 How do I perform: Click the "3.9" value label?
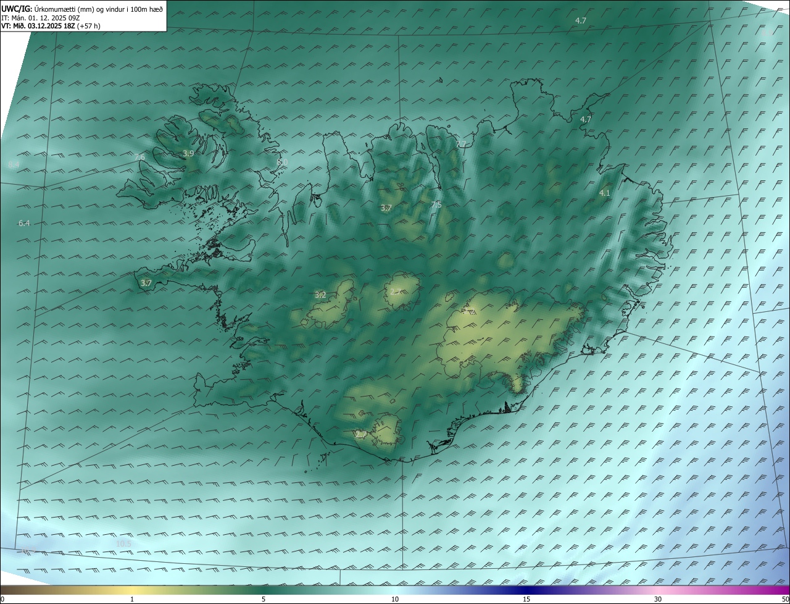(188, 153)
